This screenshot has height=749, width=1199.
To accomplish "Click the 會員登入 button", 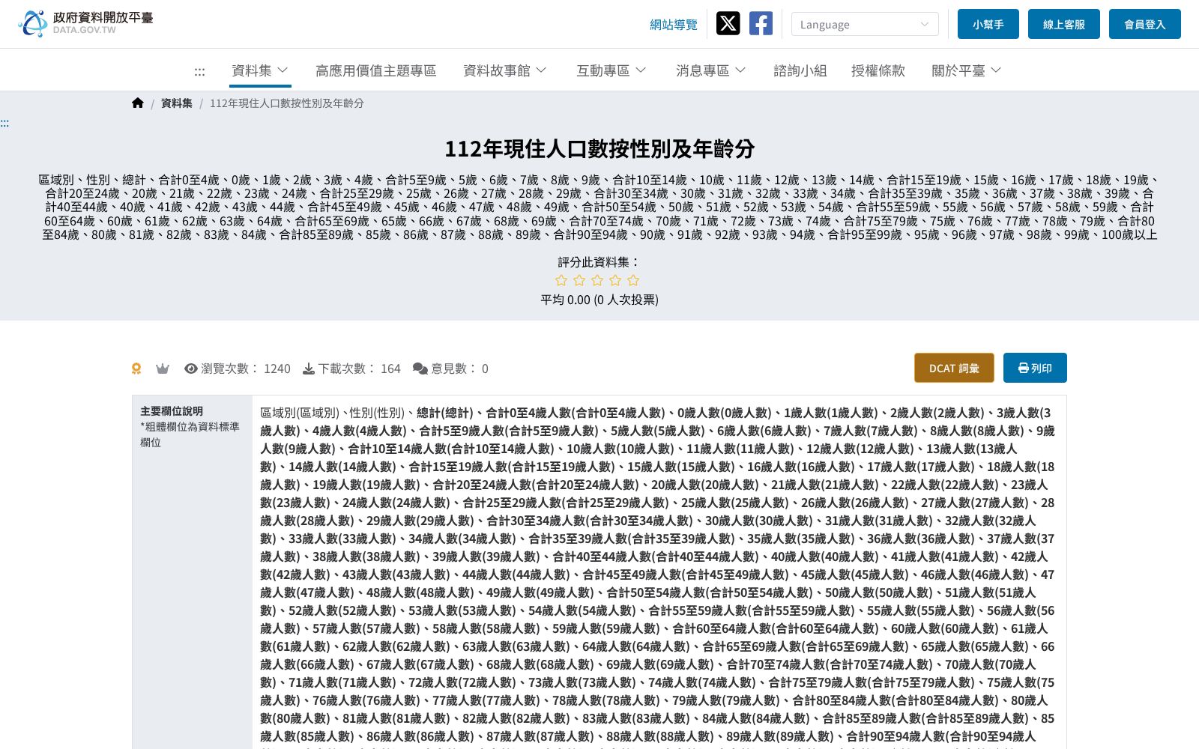I will (x=1145, y=24).
